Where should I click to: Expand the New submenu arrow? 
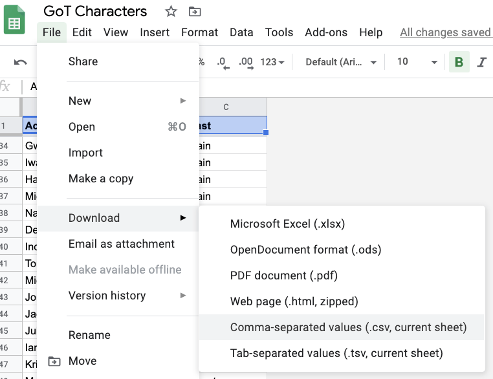tap(183, 100)
